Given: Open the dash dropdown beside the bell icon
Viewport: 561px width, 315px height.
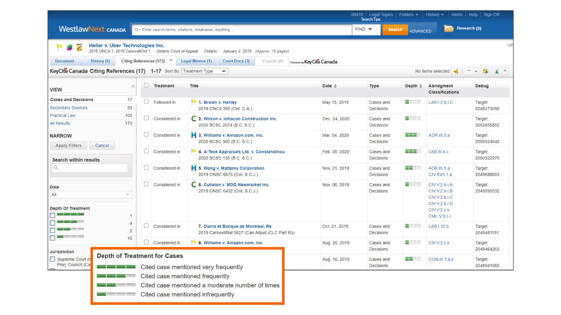Looking at the screenshot, I should [x=471, y=71].
